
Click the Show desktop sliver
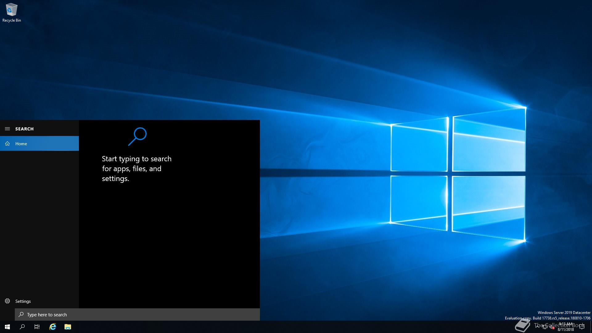click(x=591, y=327)
